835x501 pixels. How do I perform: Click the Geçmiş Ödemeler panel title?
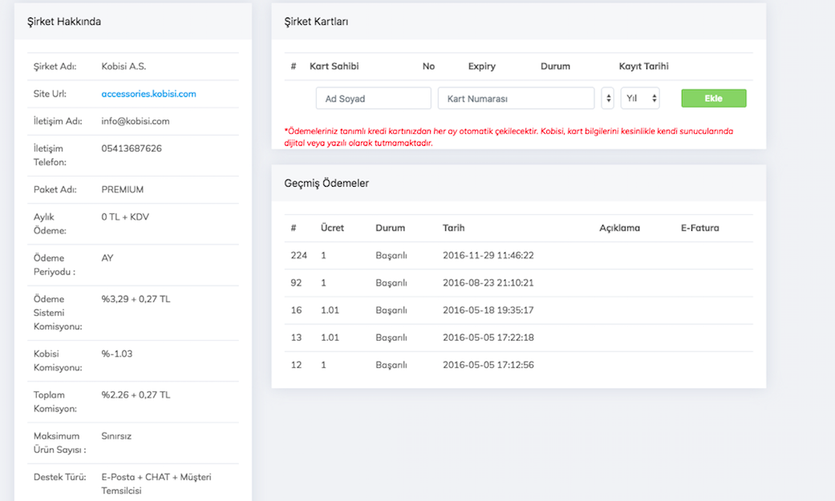coord(326,183)
